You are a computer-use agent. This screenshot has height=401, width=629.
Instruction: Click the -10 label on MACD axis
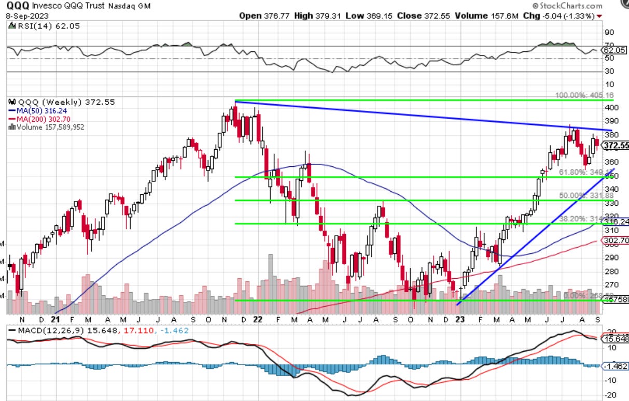pyautogui.click(x=611, y=380)
